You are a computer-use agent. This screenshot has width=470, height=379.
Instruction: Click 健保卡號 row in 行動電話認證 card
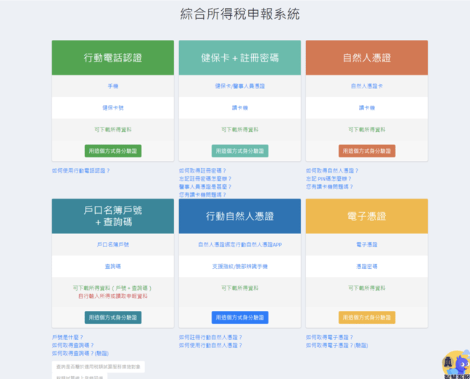[113, 107]
